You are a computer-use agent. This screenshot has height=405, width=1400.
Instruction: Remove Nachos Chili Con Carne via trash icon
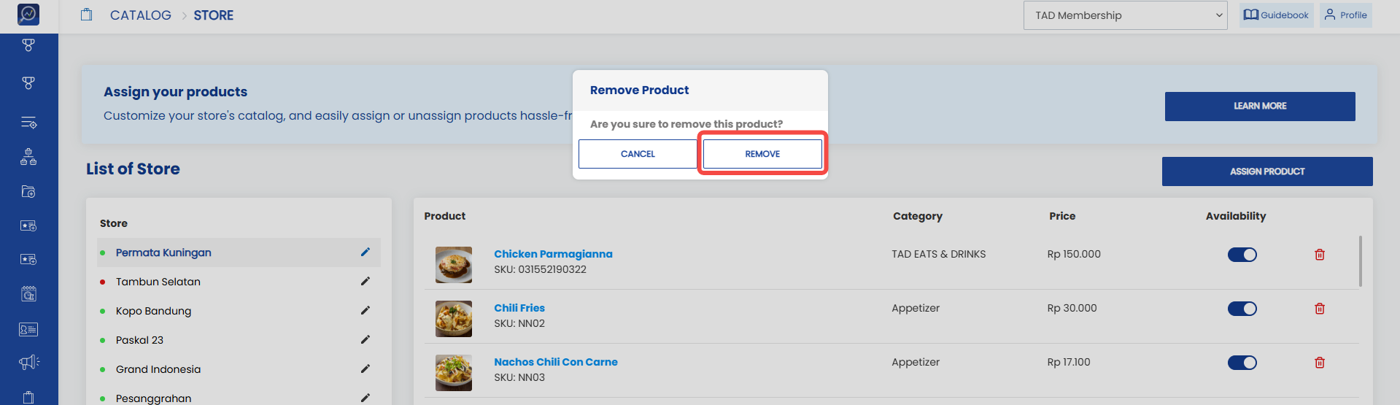point(1320,363)
